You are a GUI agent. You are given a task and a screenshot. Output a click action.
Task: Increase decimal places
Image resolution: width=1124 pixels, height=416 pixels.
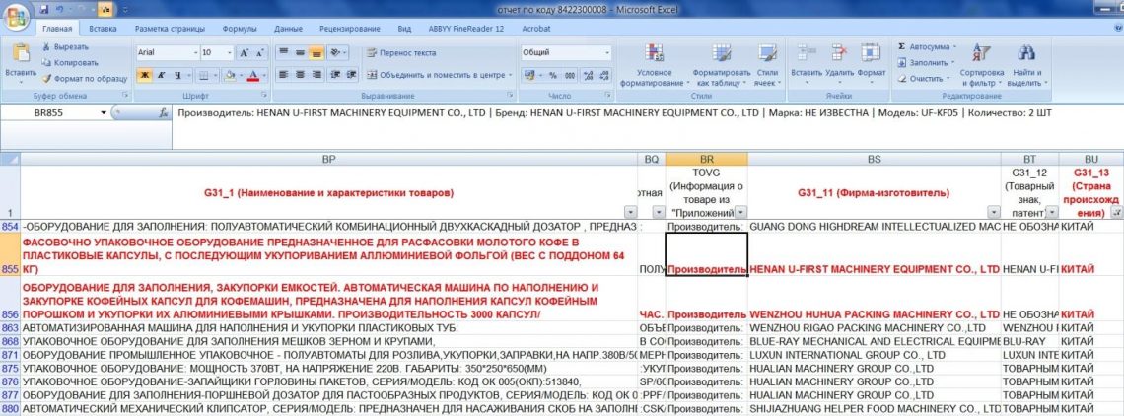click(x=587, y=75)
